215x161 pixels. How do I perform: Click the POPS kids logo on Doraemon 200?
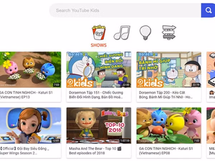[x=150, y=83]
